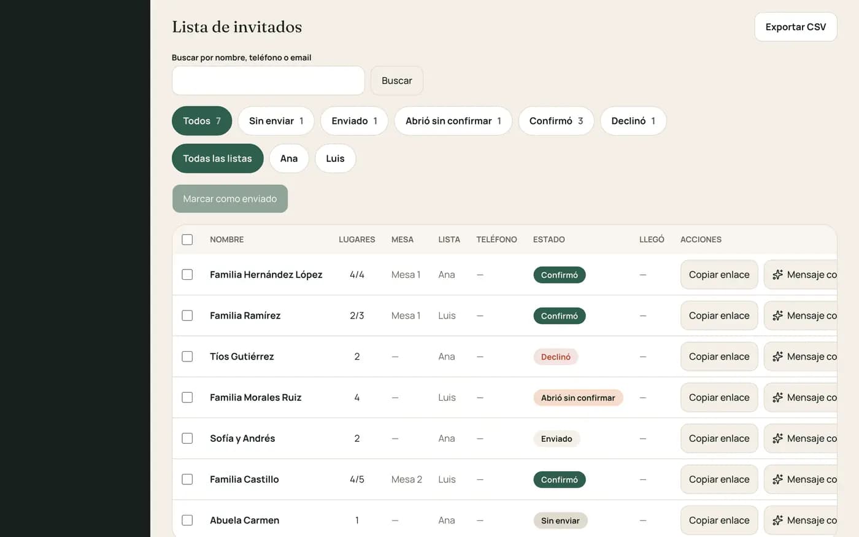Filter by Abrió sin confirmar
Image resolution: width=859 pixels, height=537 pixels.
point(453,121)
